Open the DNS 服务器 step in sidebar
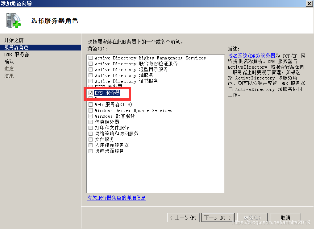 17,55
